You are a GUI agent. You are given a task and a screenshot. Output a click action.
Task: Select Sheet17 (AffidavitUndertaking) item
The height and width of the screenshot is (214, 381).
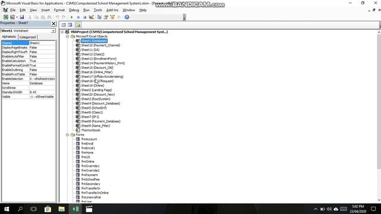click(102, 77)
